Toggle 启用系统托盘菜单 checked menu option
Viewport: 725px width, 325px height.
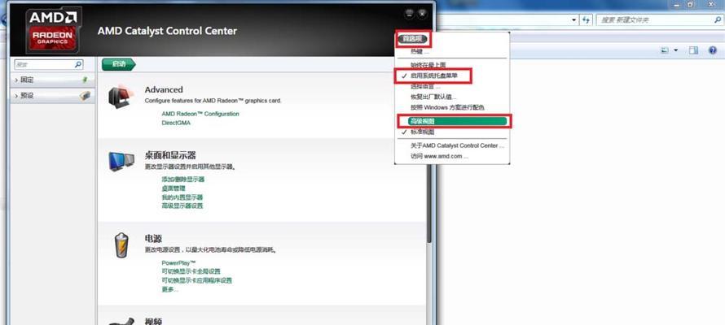pyautogui.click(x=433, y=76)
